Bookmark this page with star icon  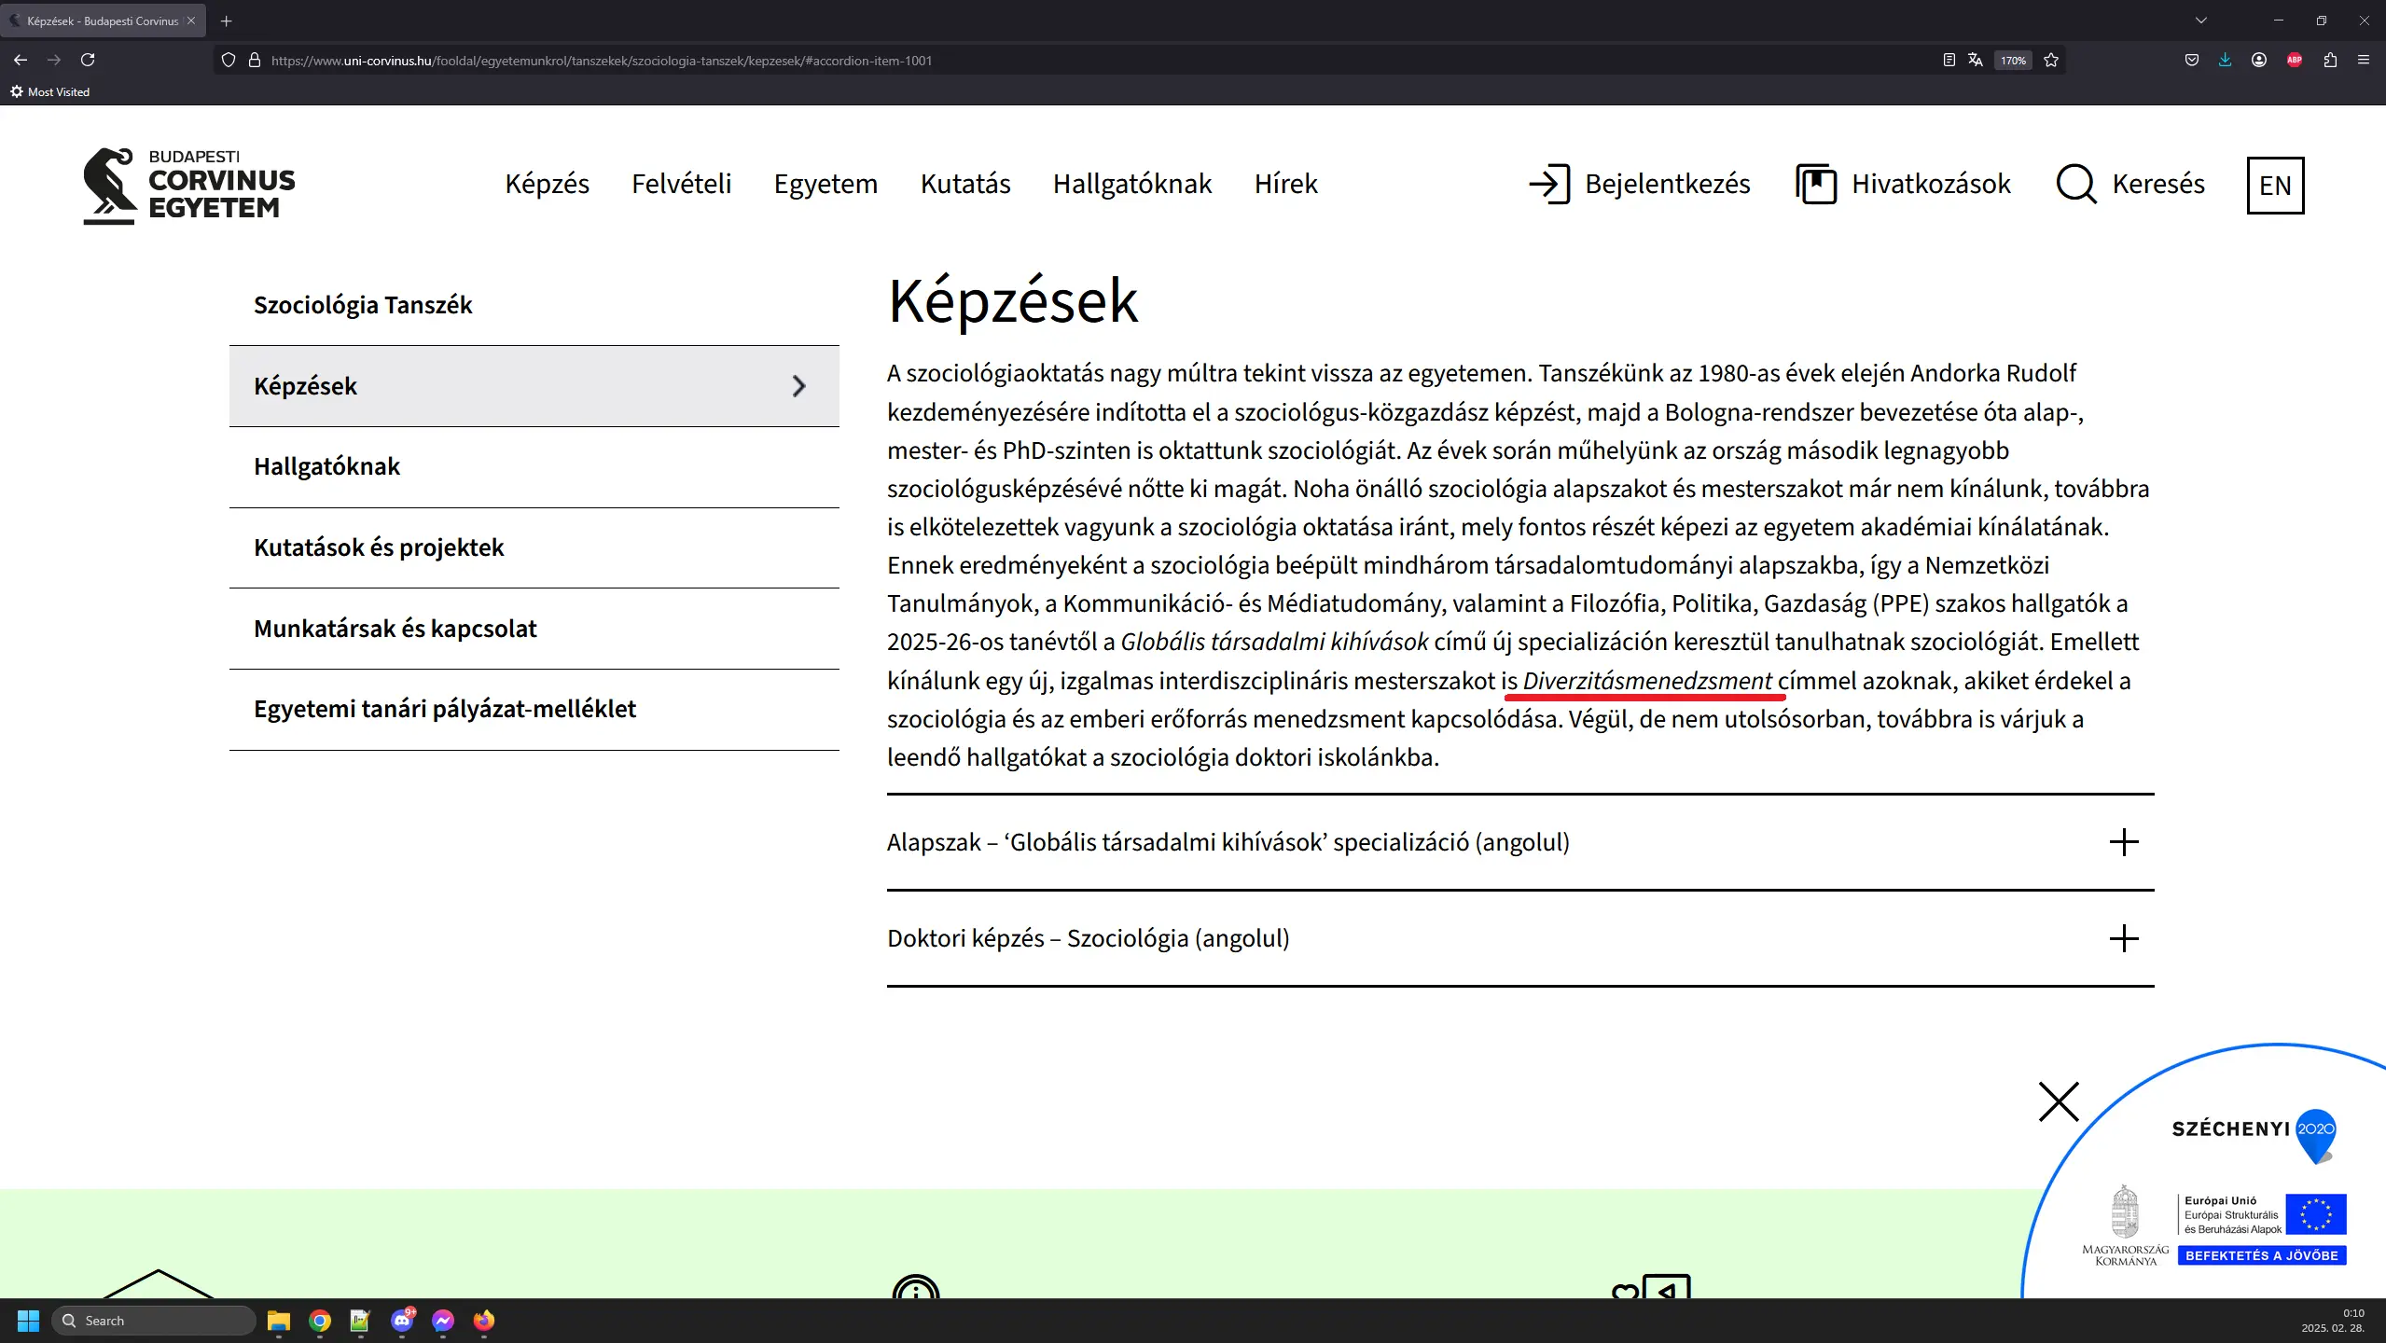(x=2051, y=61)
